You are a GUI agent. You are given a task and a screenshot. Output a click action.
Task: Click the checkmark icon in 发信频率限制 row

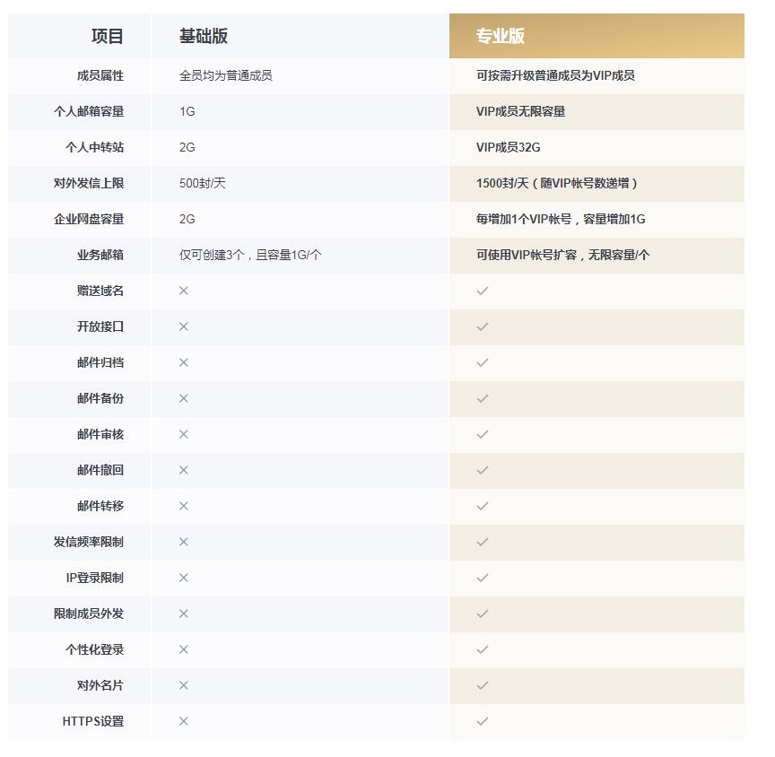(483, 542)
